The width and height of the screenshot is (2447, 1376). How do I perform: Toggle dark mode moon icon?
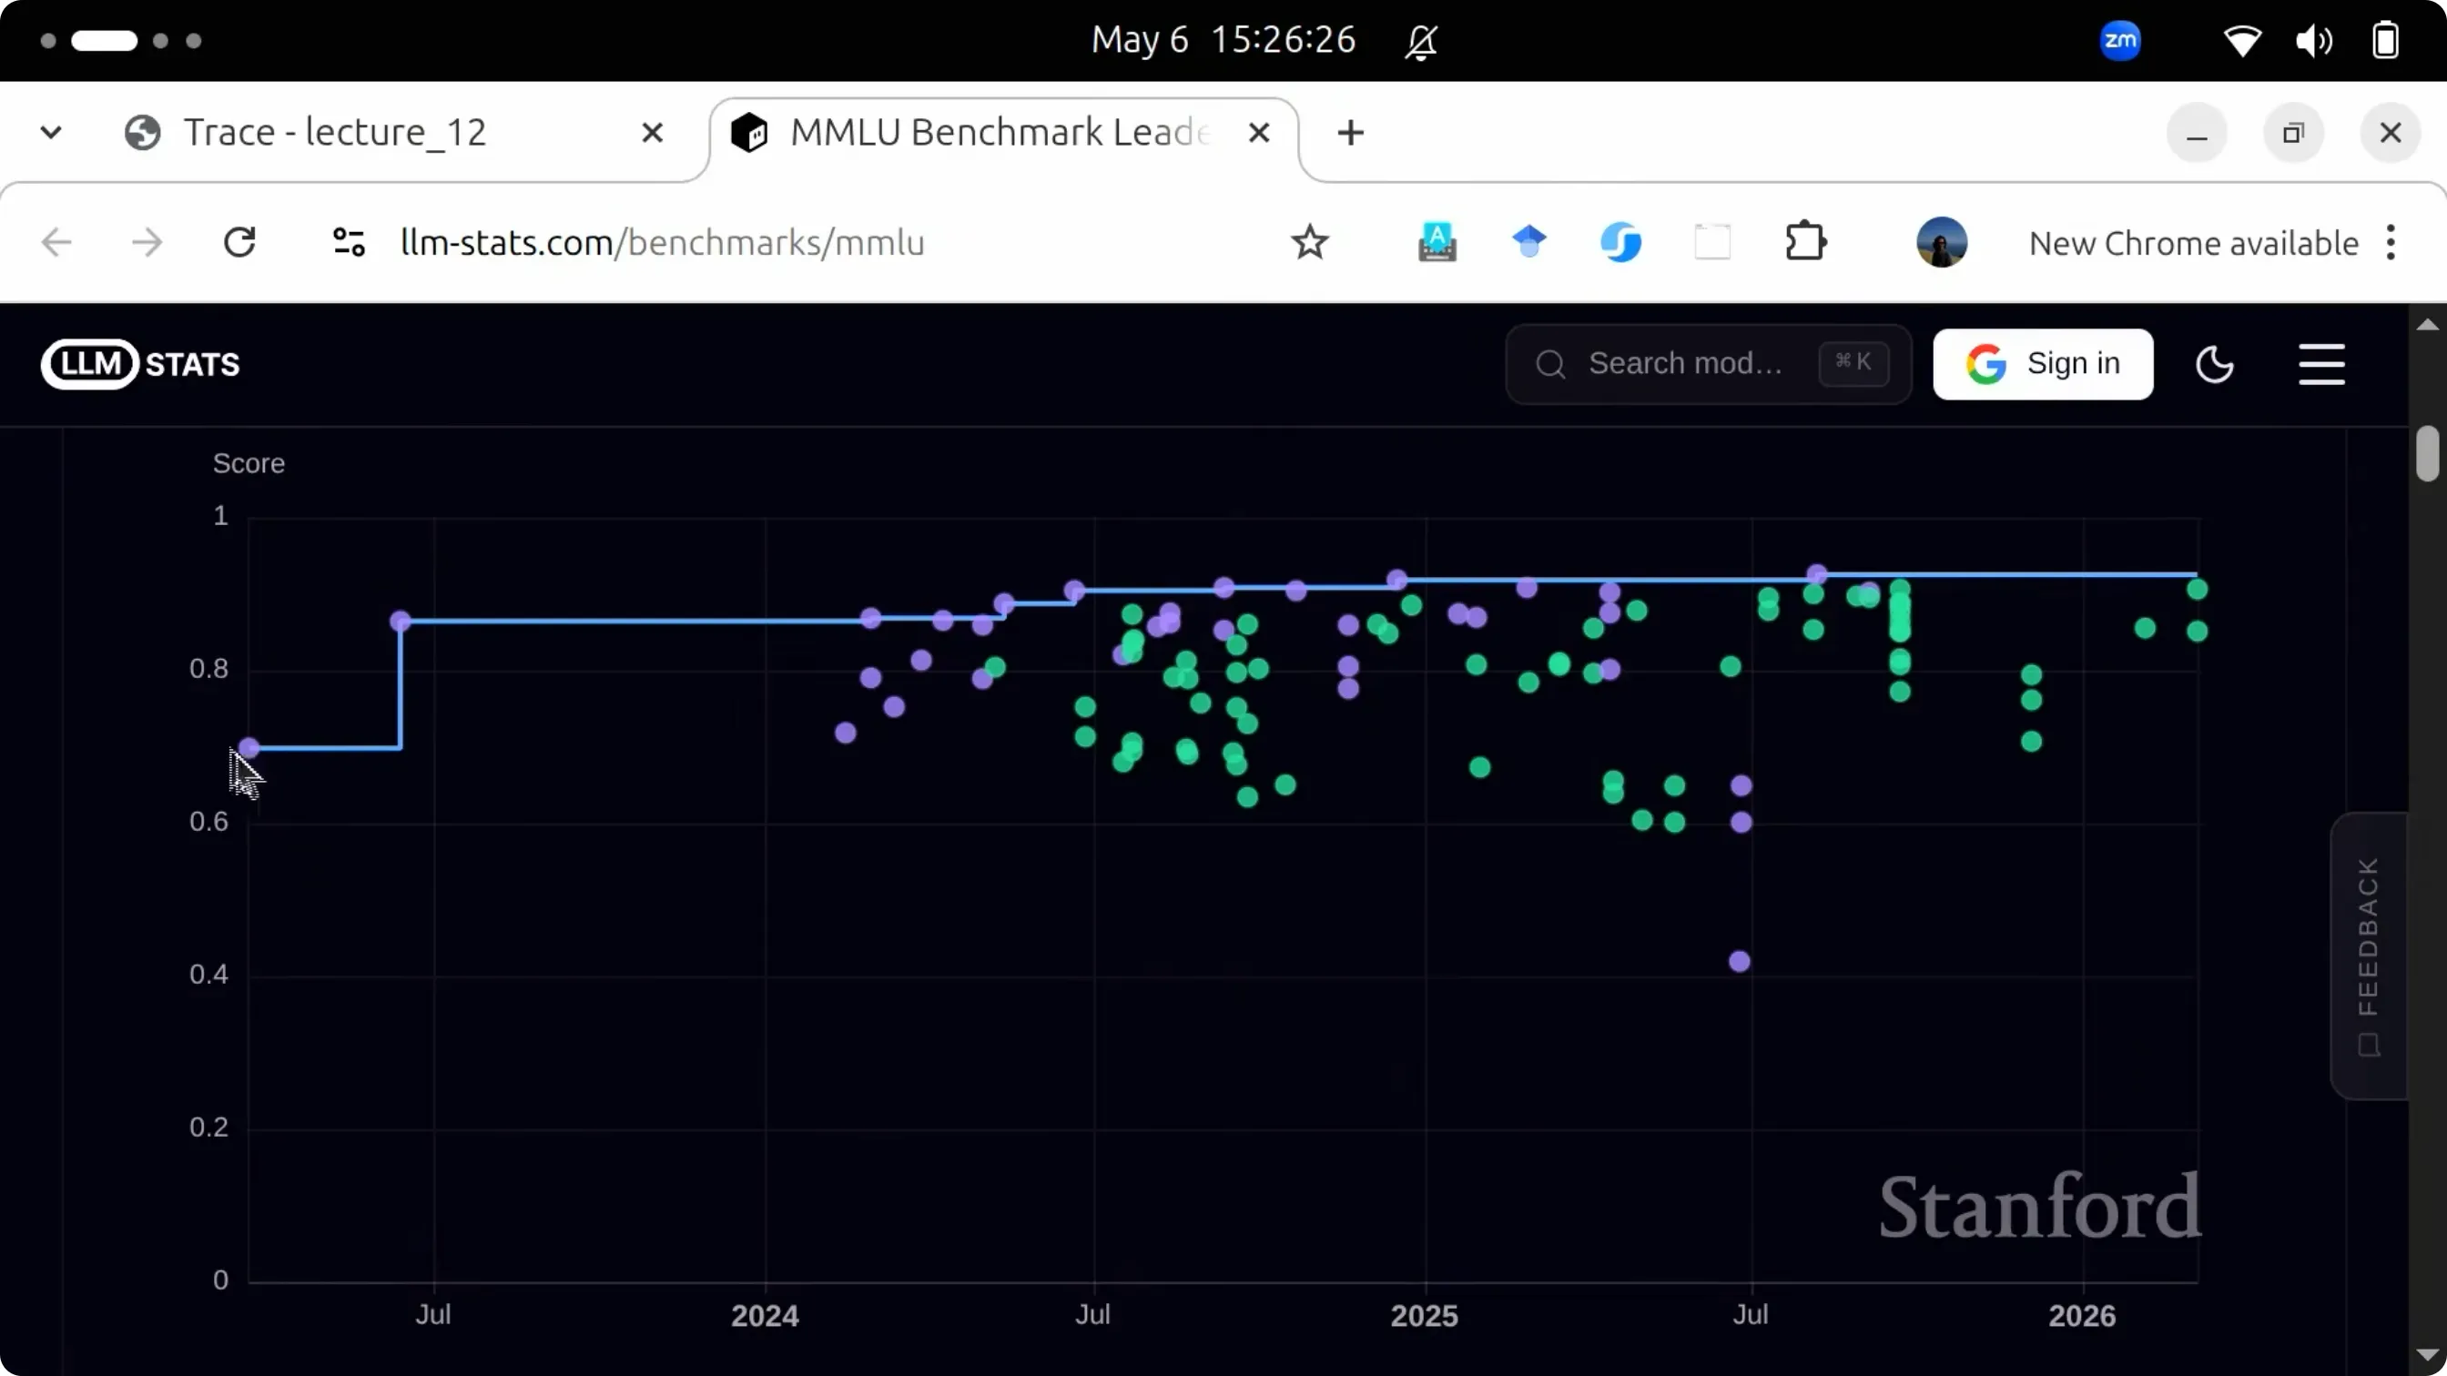[x=2214, y=364]
